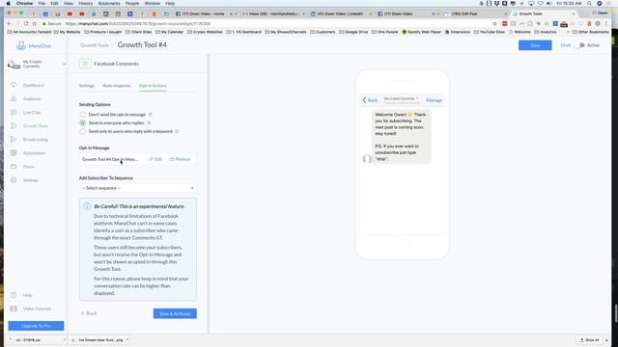Click the Growth Tool #4 Opt-In Message field
Image resolution: width=618 pixels, height=347 pixels.
pos(110,159)
